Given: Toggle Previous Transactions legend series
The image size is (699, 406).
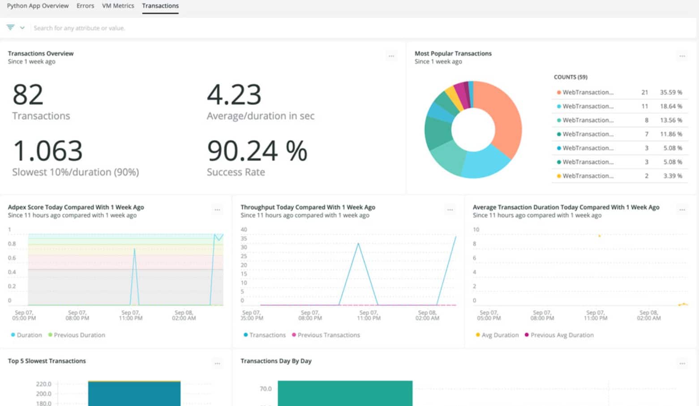Looking at the screenshot, I should pyautogui.click(x=326, y=335).
